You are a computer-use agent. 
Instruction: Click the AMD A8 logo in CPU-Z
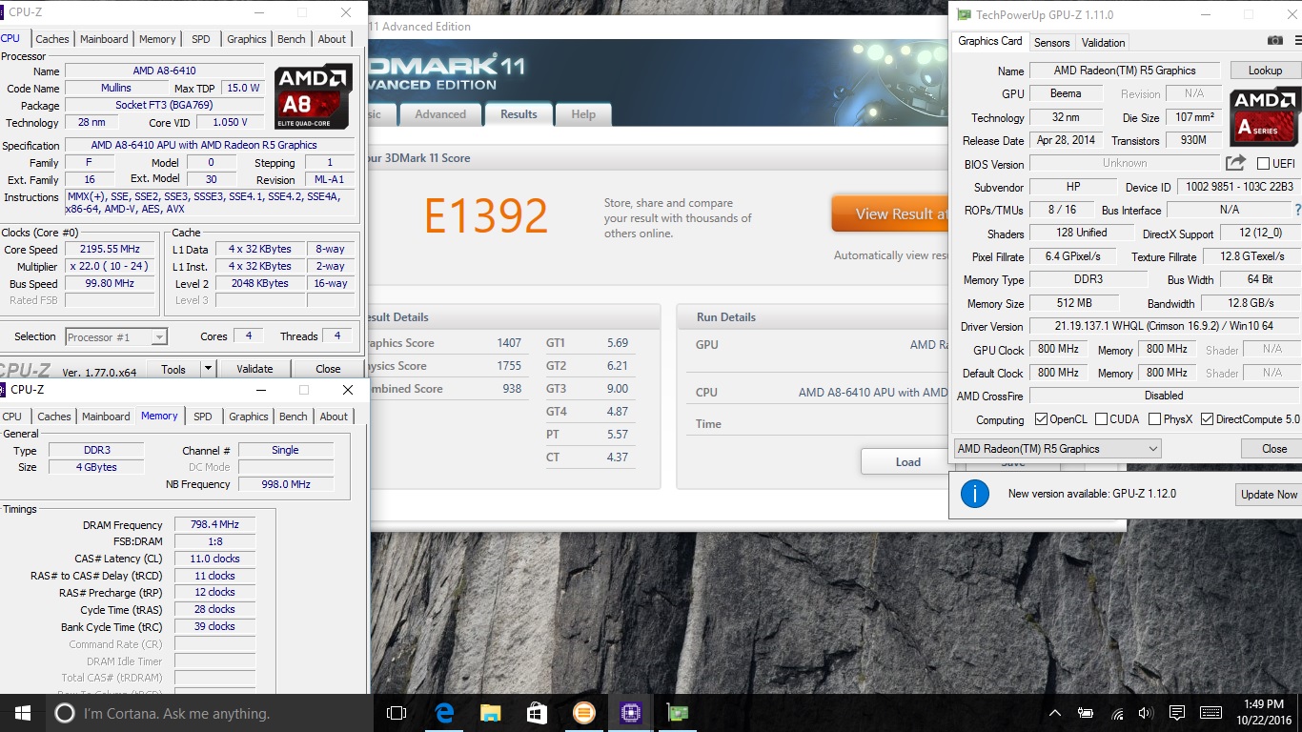[x=313, y=96]
